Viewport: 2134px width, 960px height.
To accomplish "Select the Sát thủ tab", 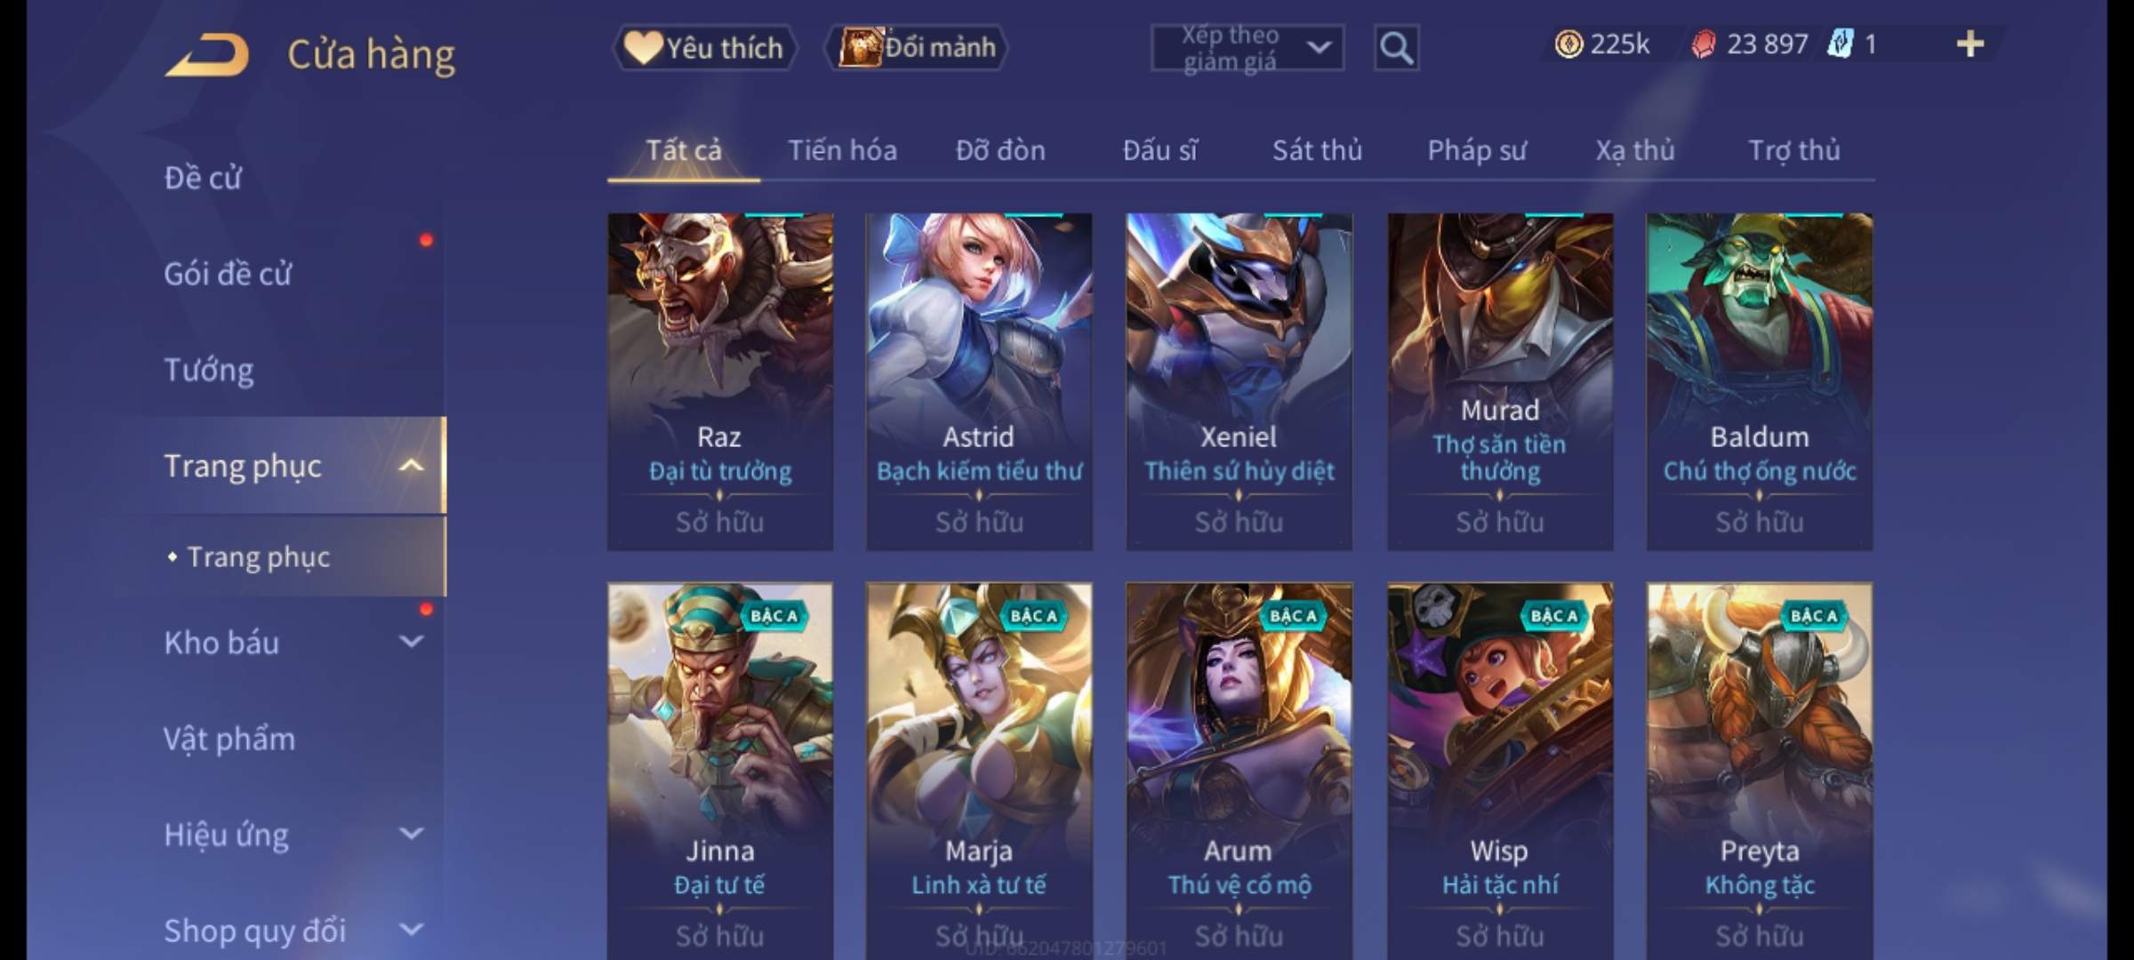I will (1317, 151).
